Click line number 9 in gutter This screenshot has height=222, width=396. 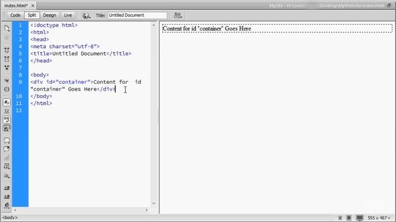[20, 82]
